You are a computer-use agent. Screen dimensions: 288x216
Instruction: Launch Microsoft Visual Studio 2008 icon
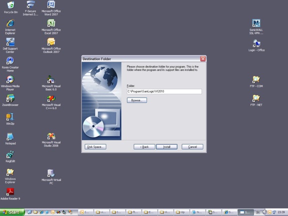click(x=51, y=139)
